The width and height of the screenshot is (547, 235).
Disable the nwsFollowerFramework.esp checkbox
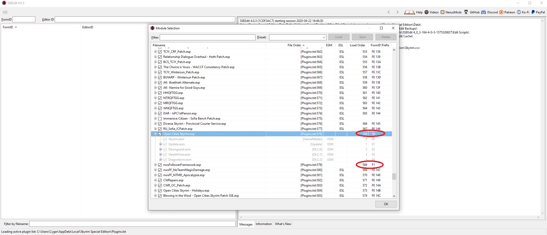click(160, 165)
